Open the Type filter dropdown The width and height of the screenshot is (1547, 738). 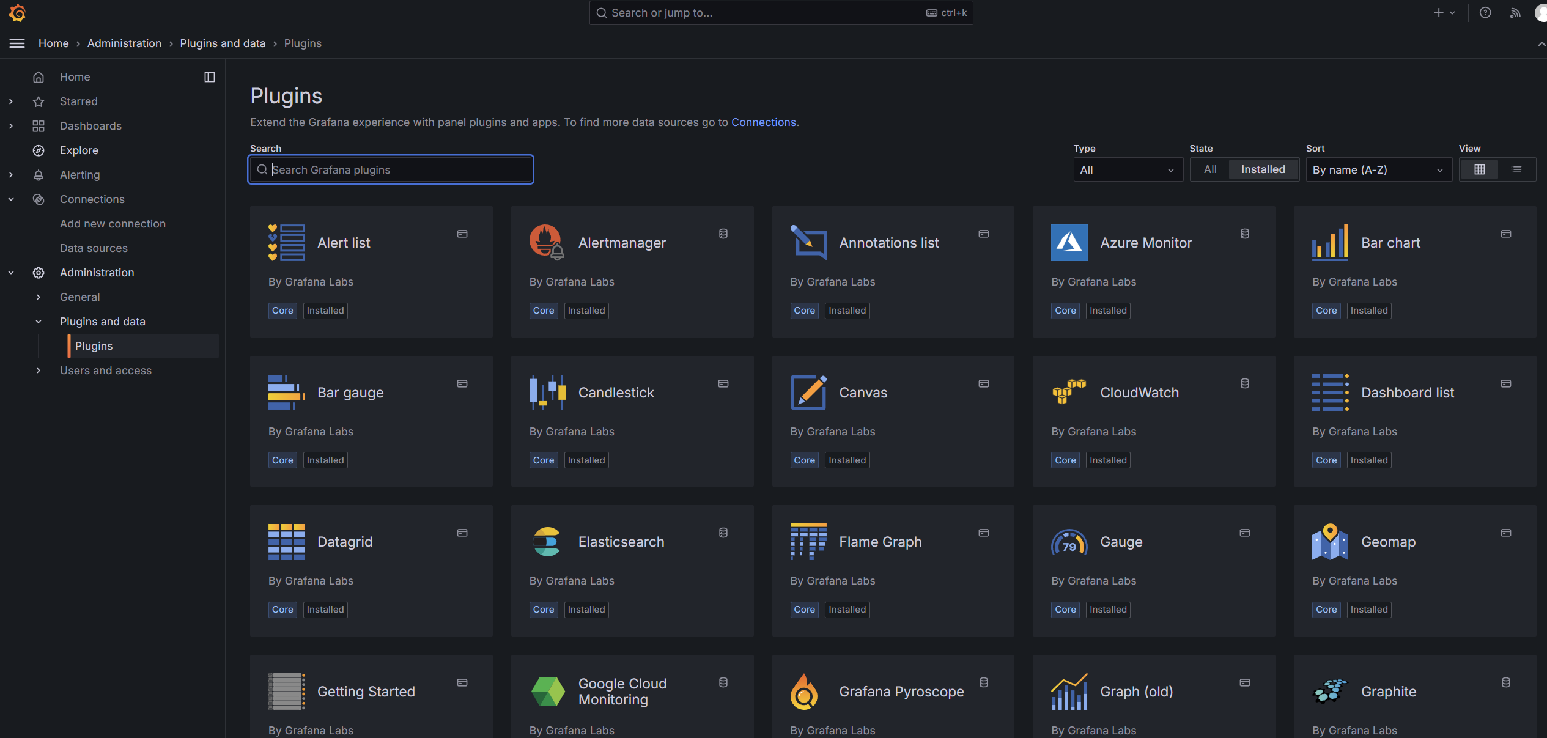pos(1128,170)
